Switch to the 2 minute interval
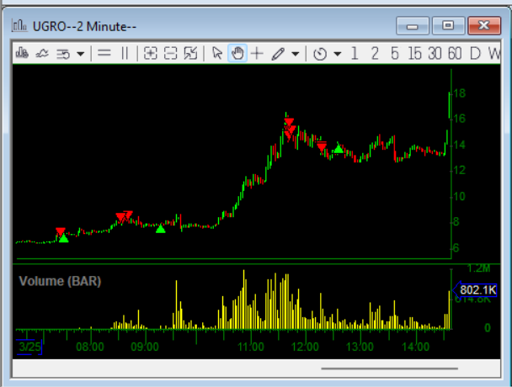Image resolution: width=512 pixels, height=387 pixels. [x=375, y=53]
